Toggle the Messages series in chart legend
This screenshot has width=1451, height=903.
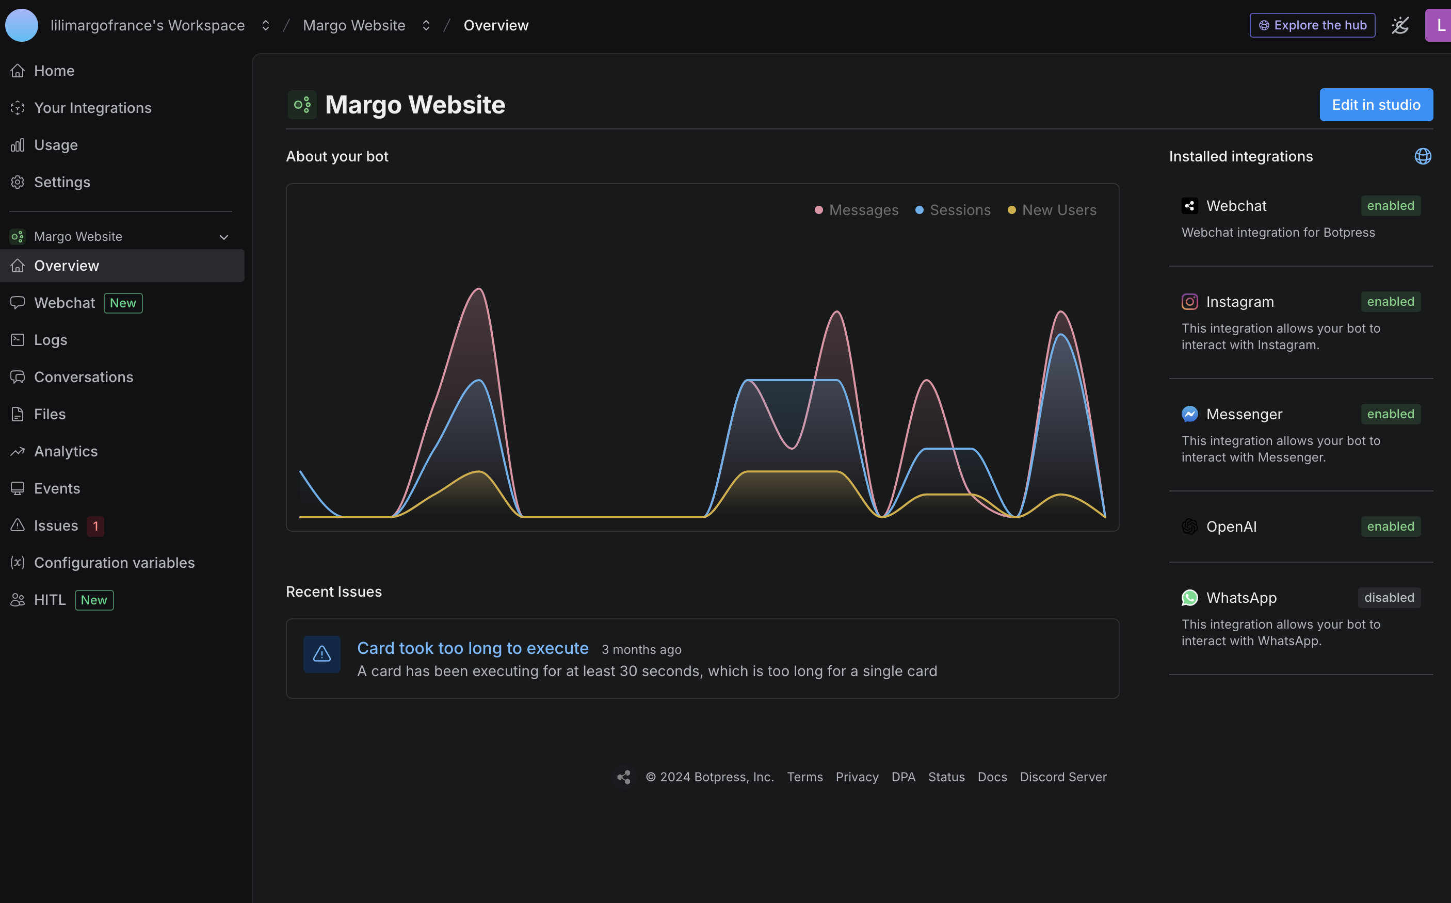857,210
